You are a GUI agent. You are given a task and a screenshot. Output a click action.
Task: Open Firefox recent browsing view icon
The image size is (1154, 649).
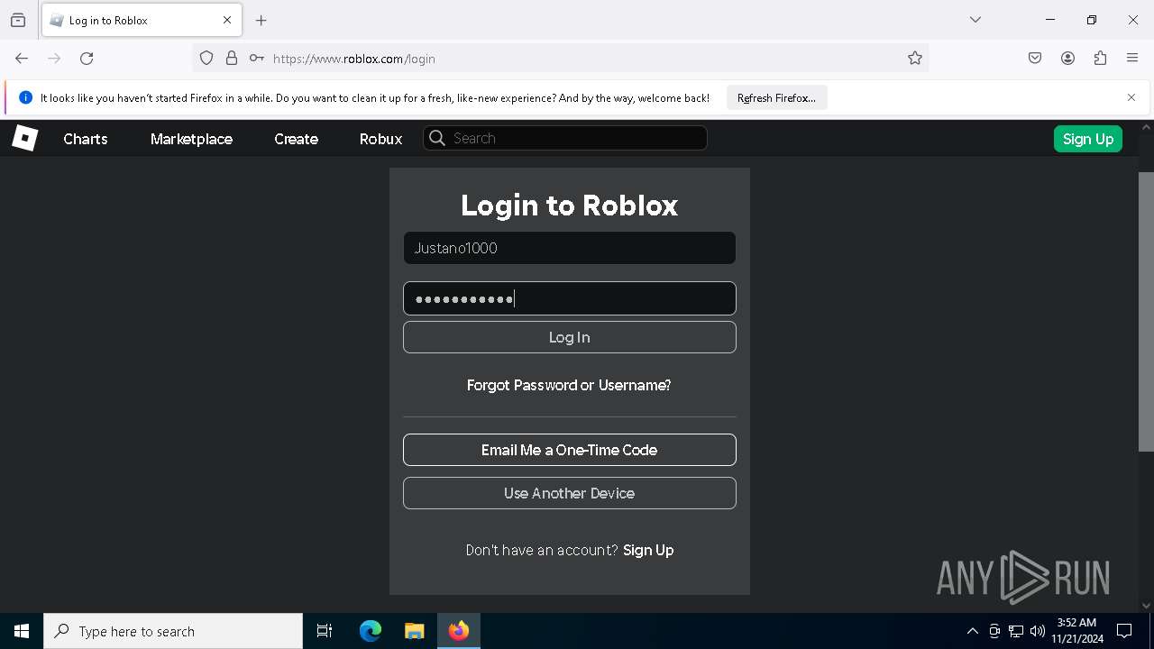18,20
